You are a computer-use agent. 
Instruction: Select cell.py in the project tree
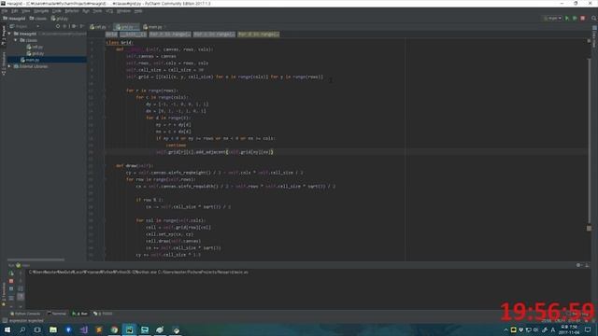pos(36,47)
